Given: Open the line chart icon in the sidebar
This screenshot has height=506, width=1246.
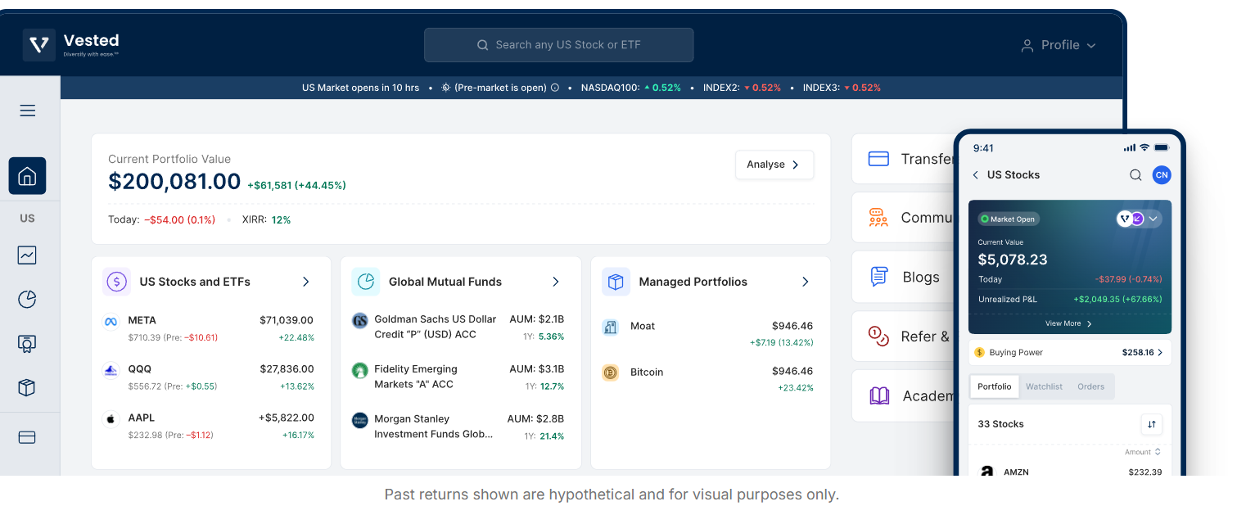Looking at the screenshot, I should point(27,255).
